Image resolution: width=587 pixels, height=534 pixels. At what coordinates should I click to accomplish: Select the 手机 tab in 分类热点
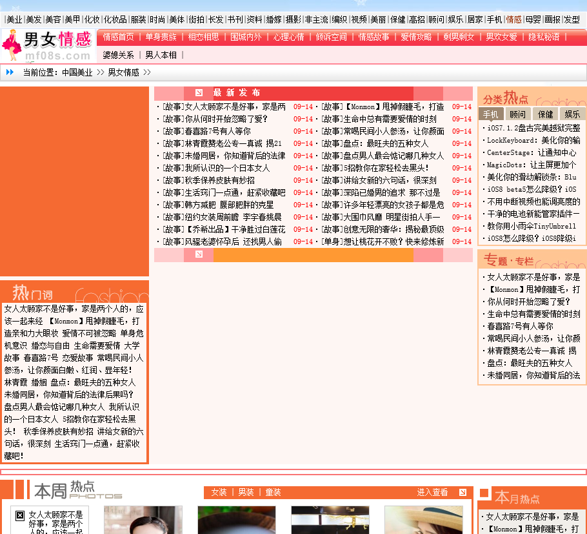(x=490, y=114)
